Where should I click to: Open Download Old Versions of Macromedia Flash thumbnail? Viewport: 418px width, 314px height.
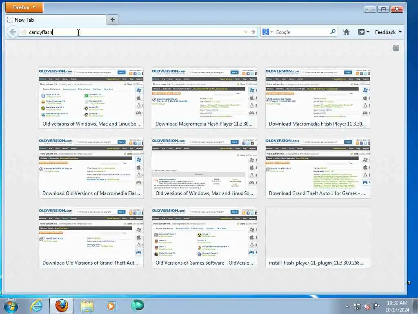(91, 168)
